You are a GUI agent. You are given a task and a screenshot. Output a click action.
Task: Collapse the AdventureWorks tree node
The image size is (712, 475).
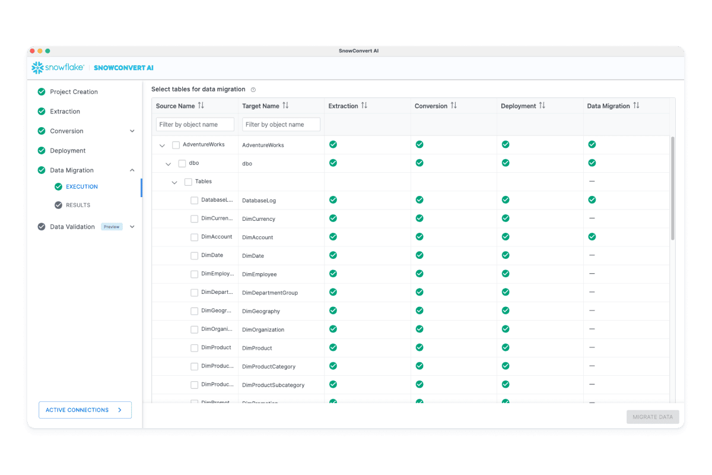(x=162, y=144)
